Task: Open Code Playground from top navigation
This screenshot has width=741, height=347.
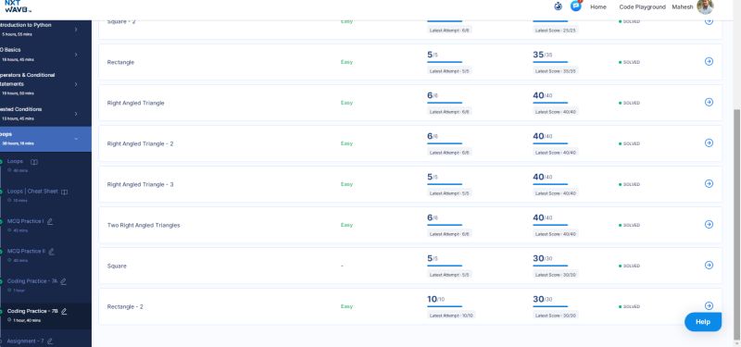Action: [642, 7]
